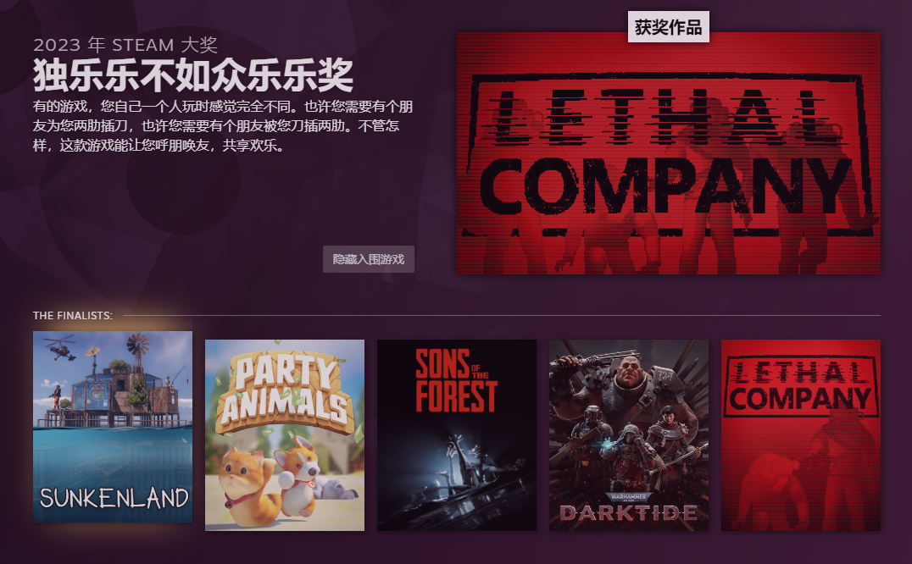The height and width of the screenshot is (564, 912).
Task: Select the Warhammer Darktide finalist cover
Action: pyautogui.click(x=629, y=435)
